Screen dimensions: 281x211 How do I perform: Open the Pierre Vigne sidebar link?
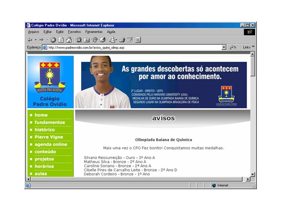(49, 137)
